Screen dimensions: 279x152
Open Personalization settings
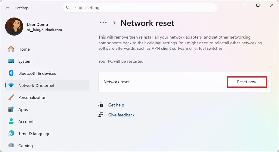(x=47, y=97)
